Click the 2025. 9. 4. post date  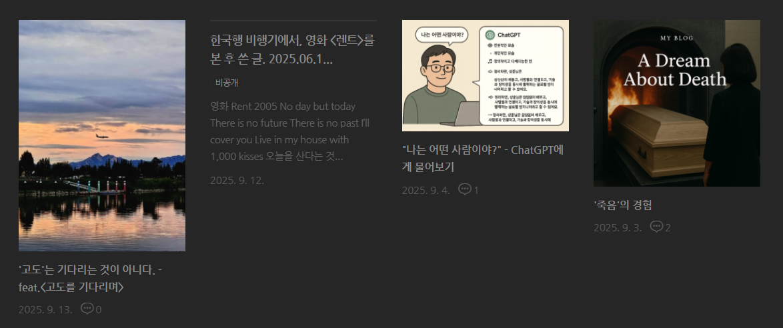pos(426,190)
